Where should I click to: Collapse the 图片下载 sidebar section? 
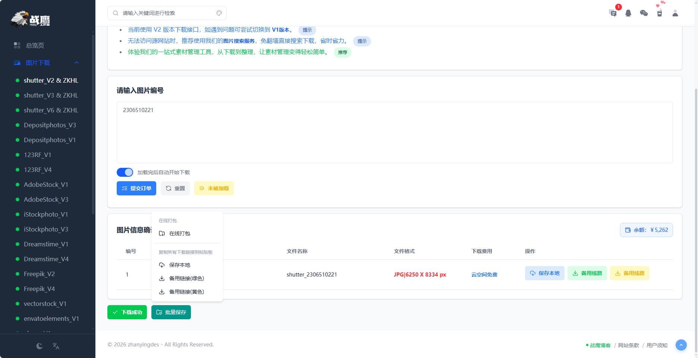[77, 63]
